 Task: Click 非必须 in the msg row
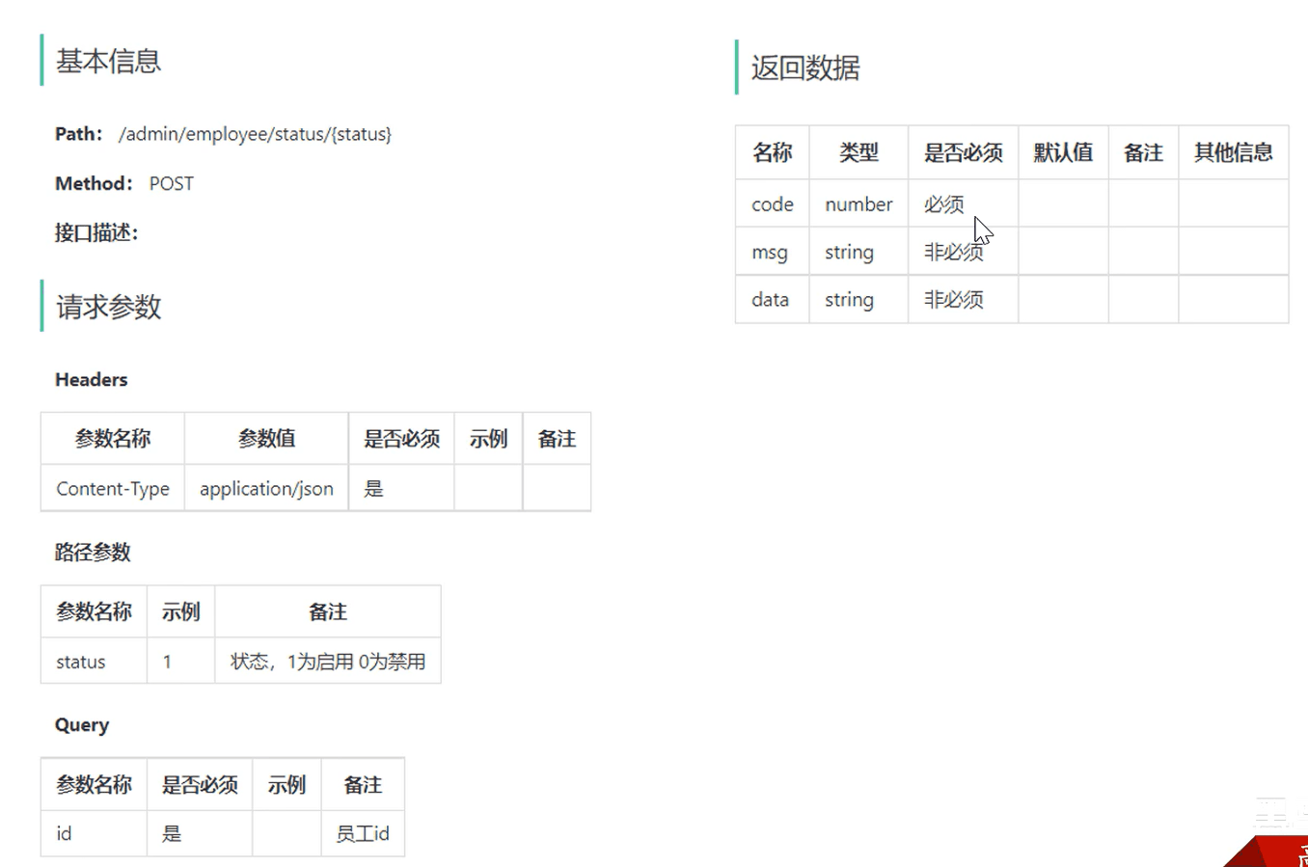(x=953, y=252)
